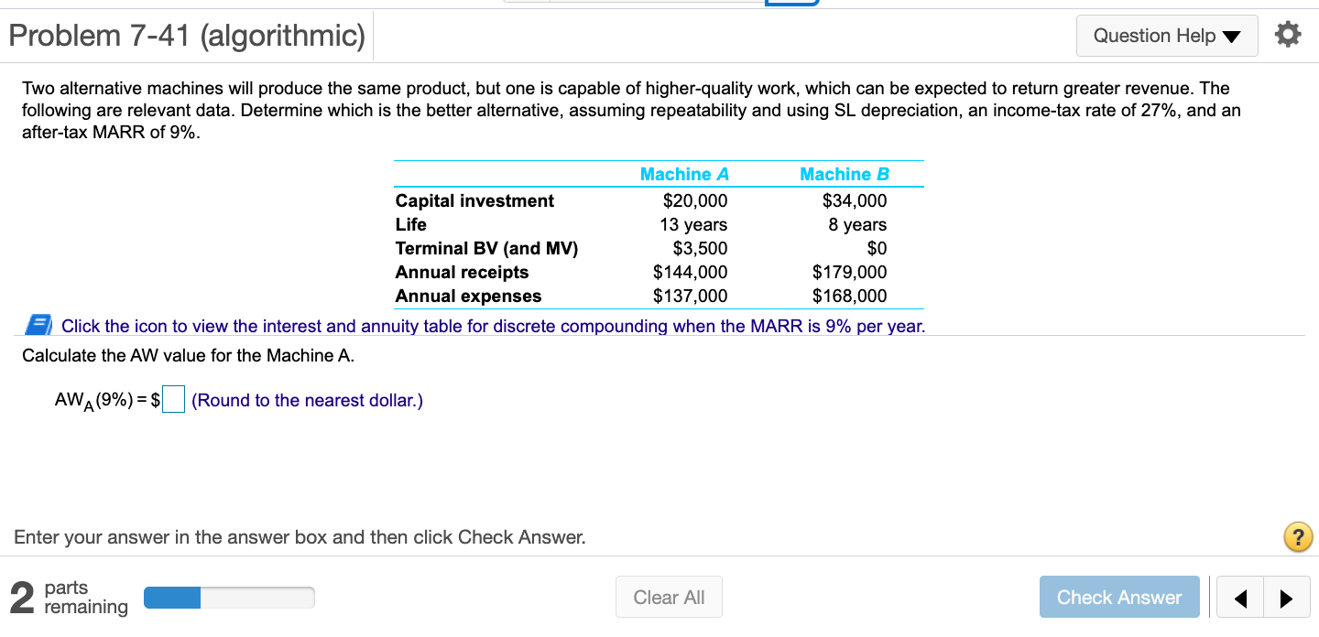Open the settings gear icon
The height and width of the screenshot is (637, 1319).
(1287, 36)
